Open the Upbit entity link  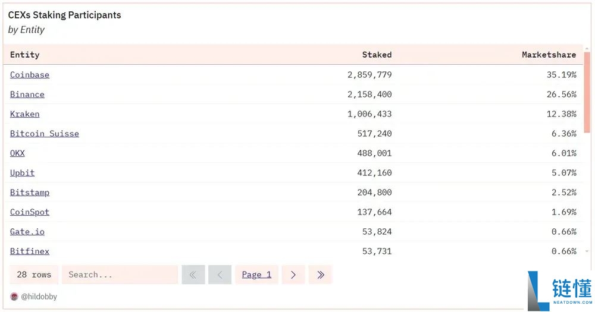[22, 173]
